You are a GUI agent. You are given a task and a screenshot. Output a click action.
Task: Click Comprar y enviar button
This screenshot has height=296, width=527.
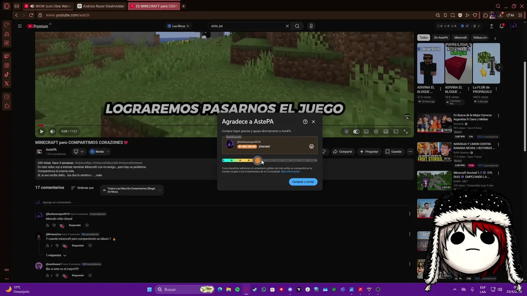pos(303,182)
